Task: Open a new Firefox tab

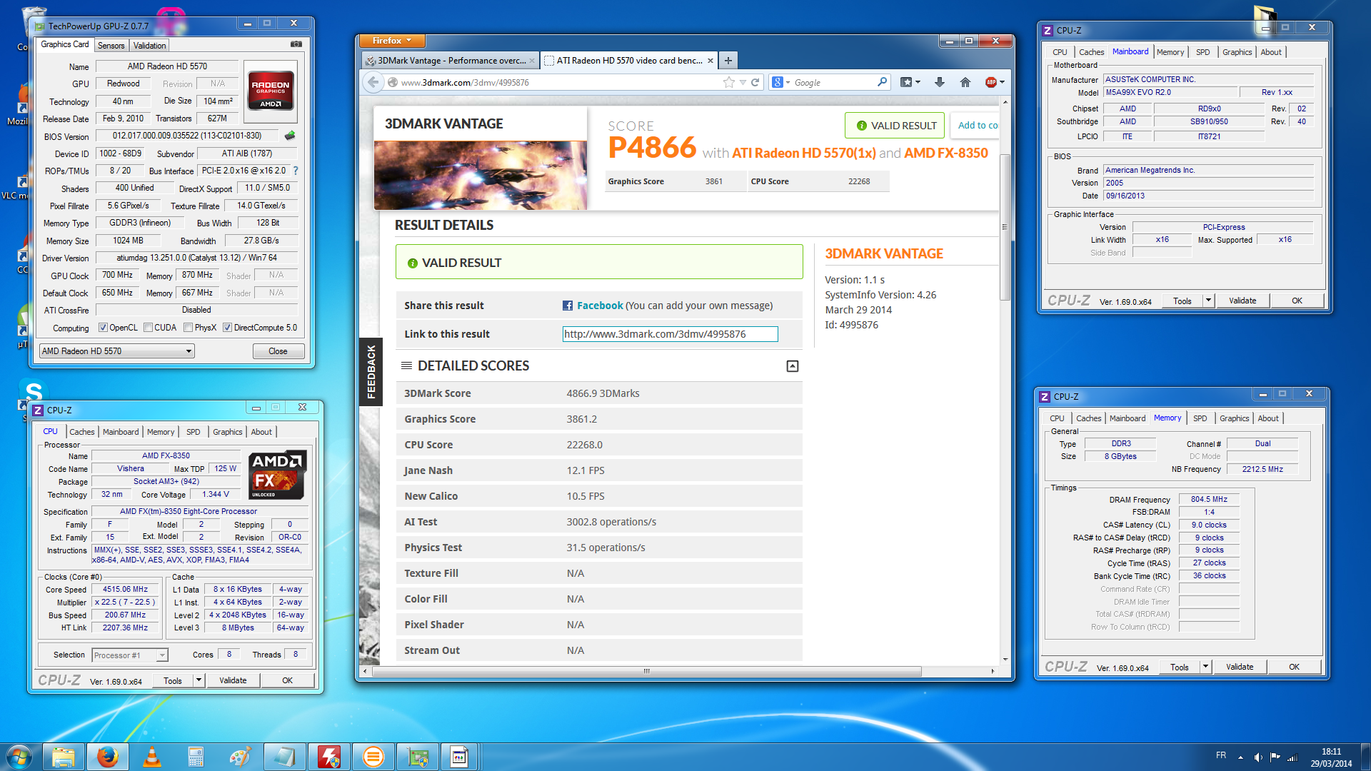Action: pyautogui.click(x=728, y=61)
